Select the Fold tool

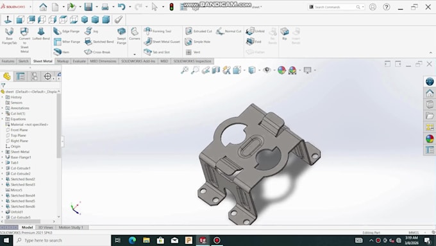tap(254, 42)
